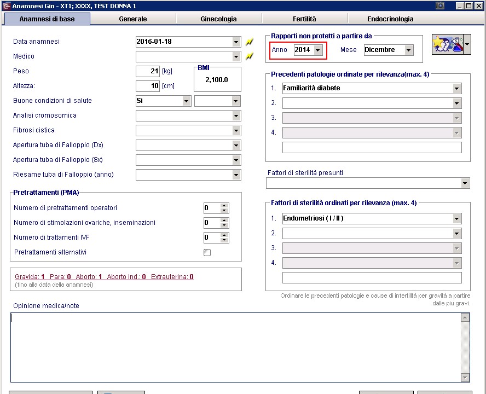Screen dimensions: 486x394
Task: Expand the Anno dropdown showing 2014
Action: coord(317,50)
